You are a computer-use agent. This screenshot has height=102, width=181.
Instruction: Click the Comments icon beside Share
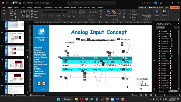(x=167, y=7)
